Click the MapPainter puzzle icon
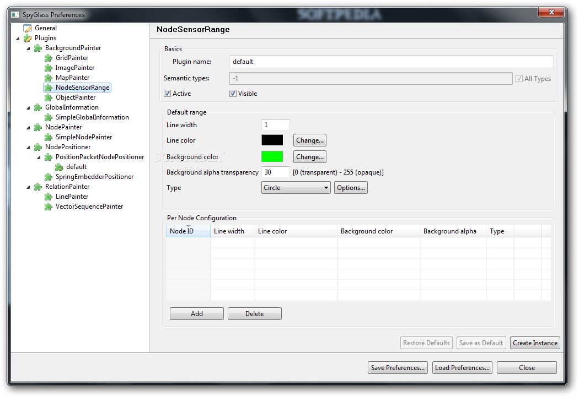The image size is (579, 397). pos(49,78)
